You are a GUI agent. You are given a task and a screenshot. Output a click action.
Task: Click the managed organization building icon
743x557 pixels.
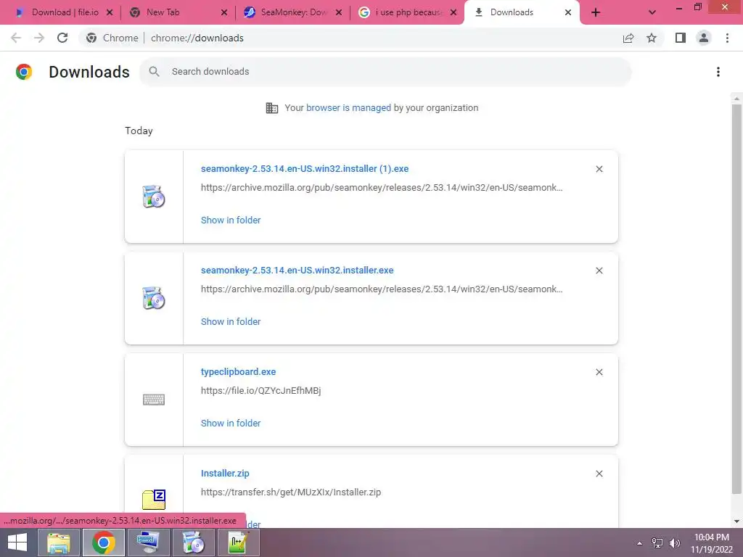pyautogui.click(x=272, y=108)
